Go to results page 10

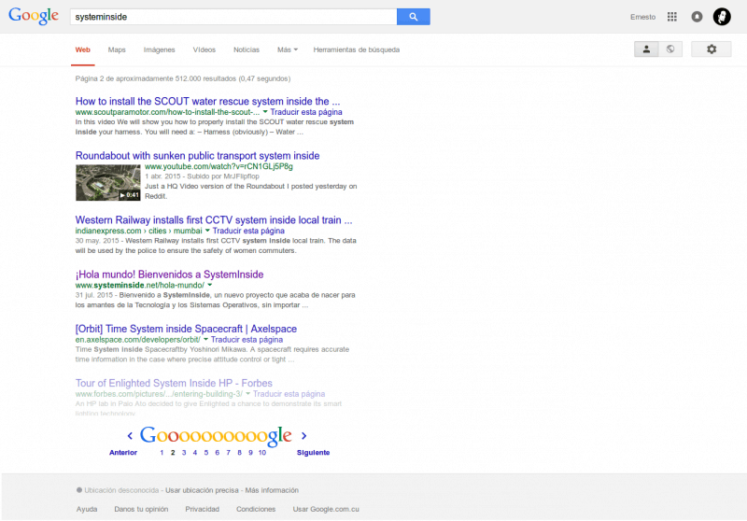pos(262,453)
